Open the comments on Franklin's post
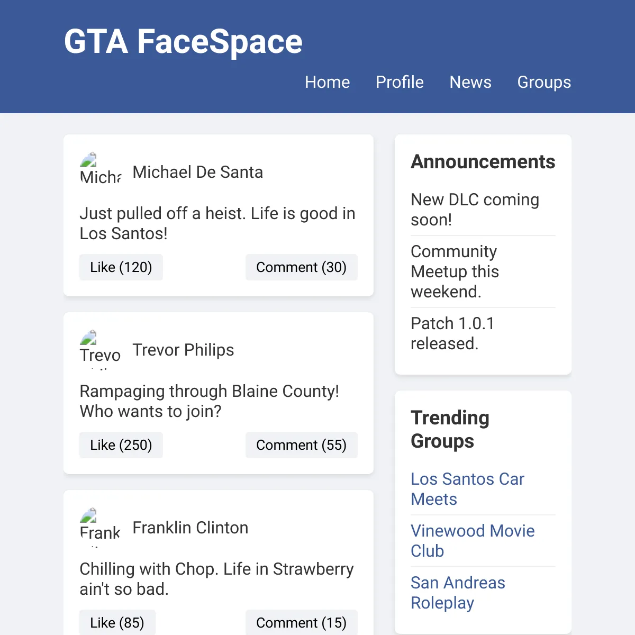This screenshot has width=635, height=635. click(x=302, y=623)
